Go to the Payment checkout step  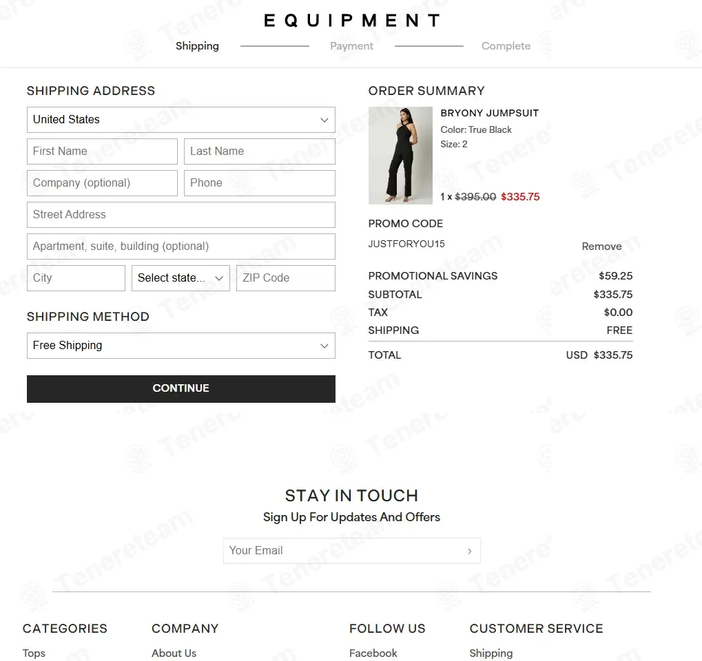[351, 46]
